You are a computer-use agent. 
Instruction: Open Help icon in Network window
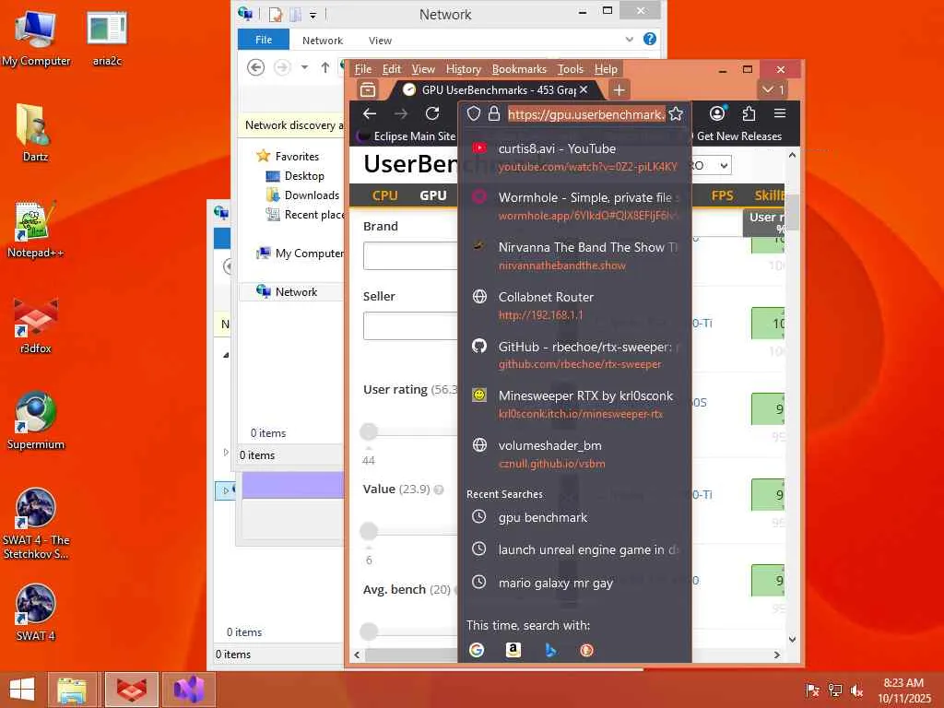(650, 39)
